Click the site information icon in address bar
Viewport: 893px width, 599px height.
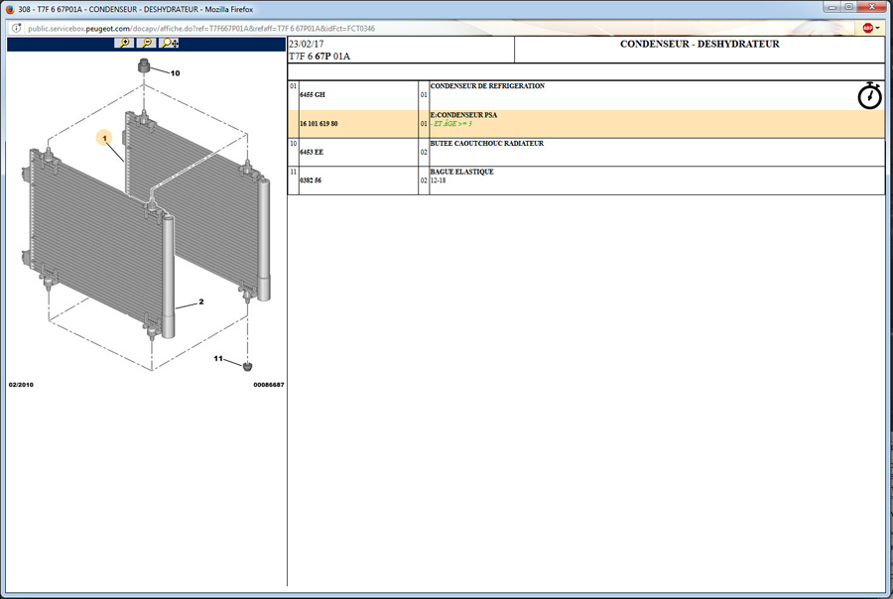[x=17, y=29]
